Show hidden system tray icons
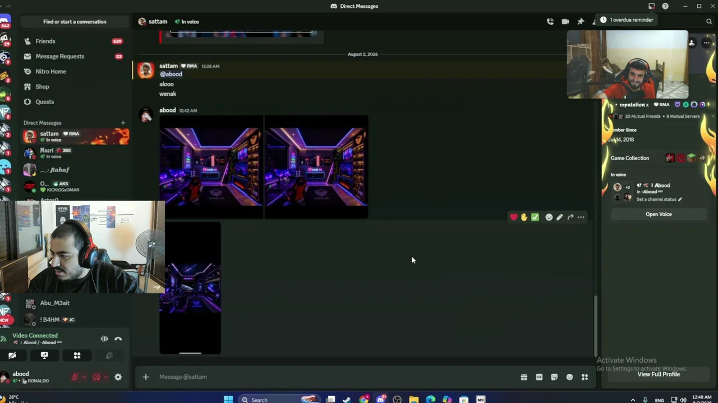 (x=633, y=400)
